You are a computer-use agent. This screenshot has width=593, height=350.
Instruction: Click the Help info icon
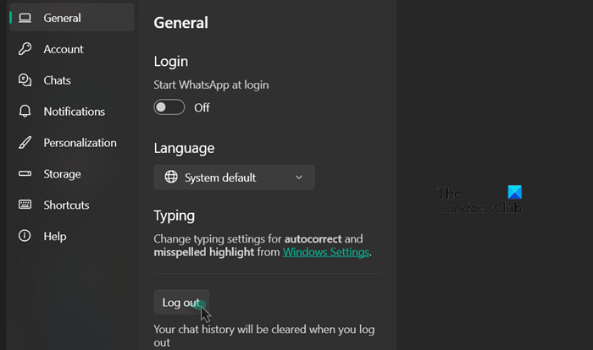(x=25, y=237)
